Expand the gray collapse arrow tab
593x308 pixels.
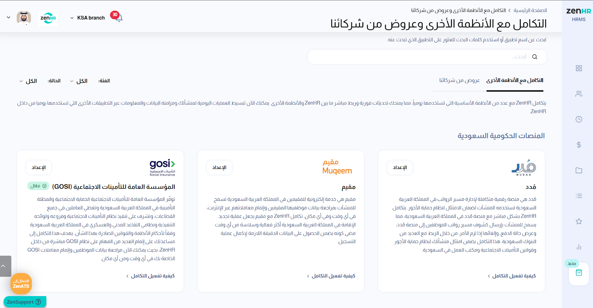pyautogui.click(x=6, y=266)
